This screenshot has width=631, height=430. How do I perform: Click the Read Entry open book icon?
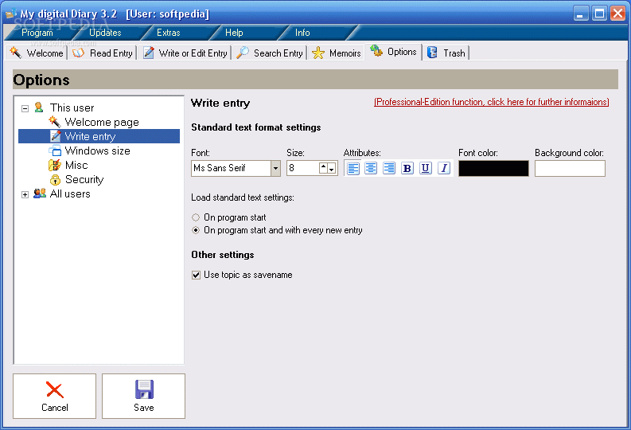(x=79, y=53)
